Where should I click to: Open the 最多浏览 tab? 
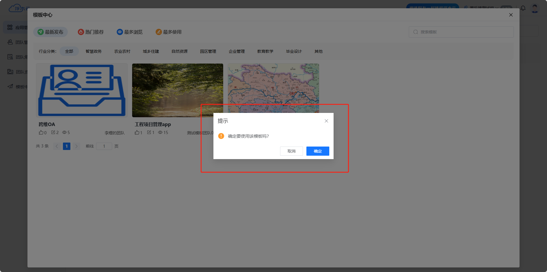(130, 32)
